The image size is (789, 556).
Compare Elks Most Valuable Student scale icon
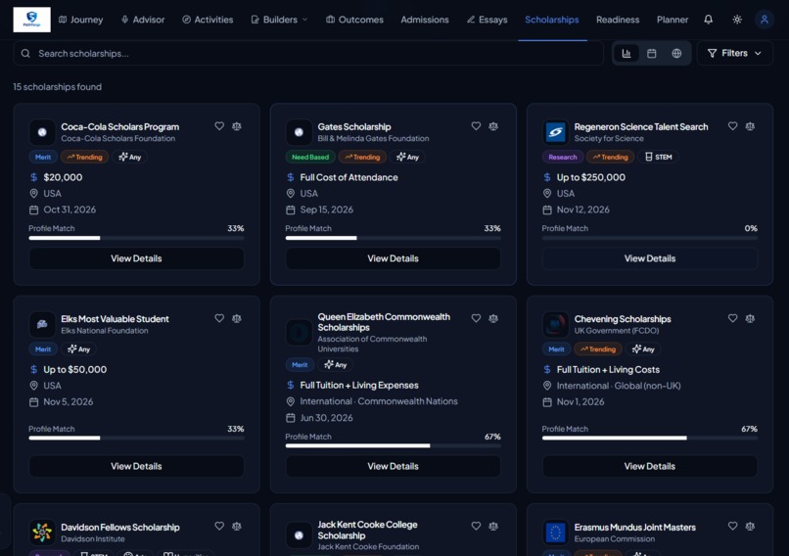click(237, 318)
